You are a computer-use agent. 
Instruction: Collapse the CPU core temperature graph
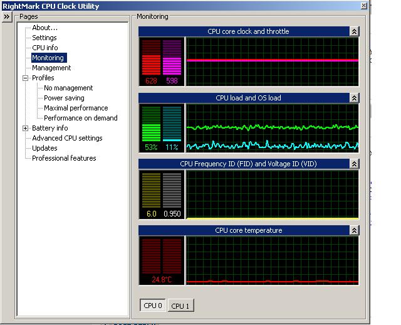coord(354,230)
